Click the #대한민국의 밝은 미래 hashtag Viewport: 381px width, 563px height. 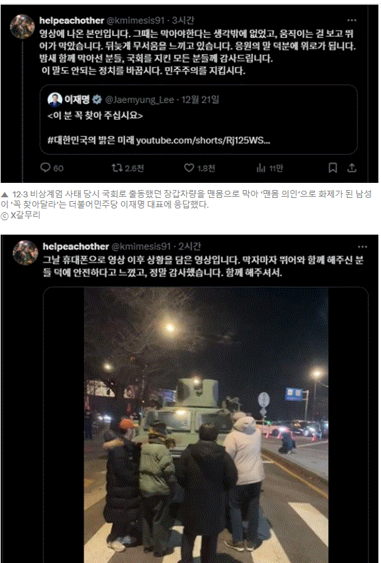(x=91, y=140)
